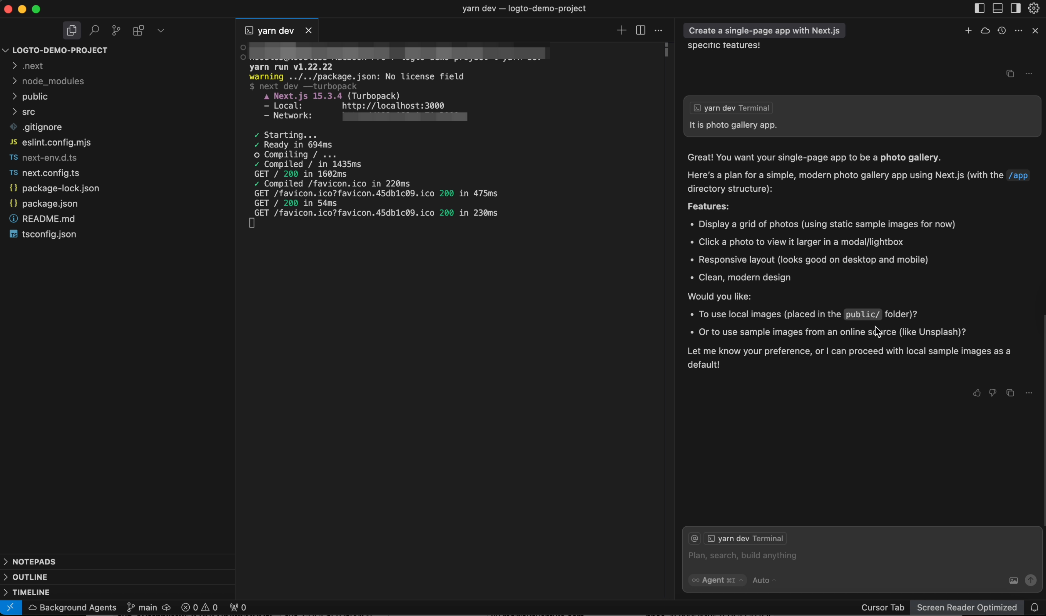Open Background Agents in status bar
This screenshot has width=1046, height=616.
coord(73,608)
